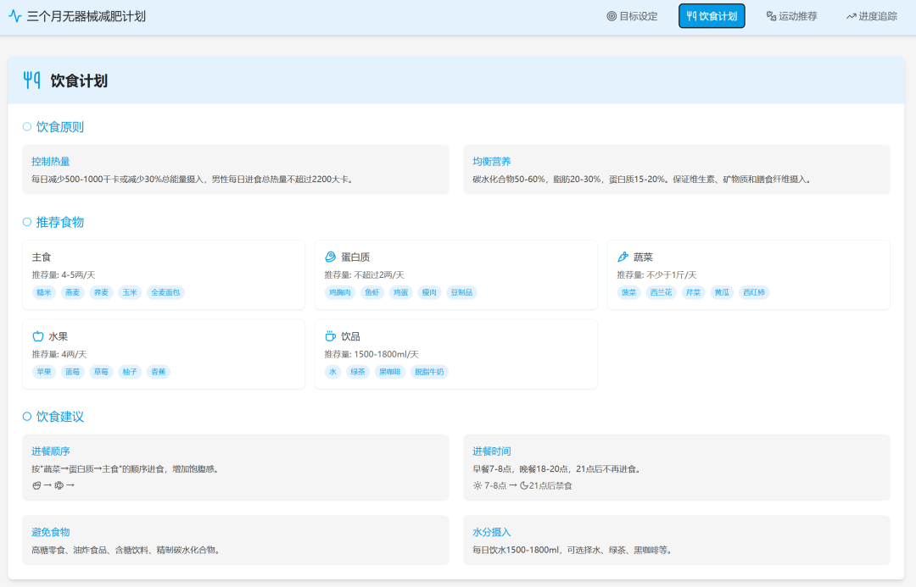Click the 西兰花 vegetable tag
The width and height of the screenshot is (916, 587).
[x=660, y=292]
